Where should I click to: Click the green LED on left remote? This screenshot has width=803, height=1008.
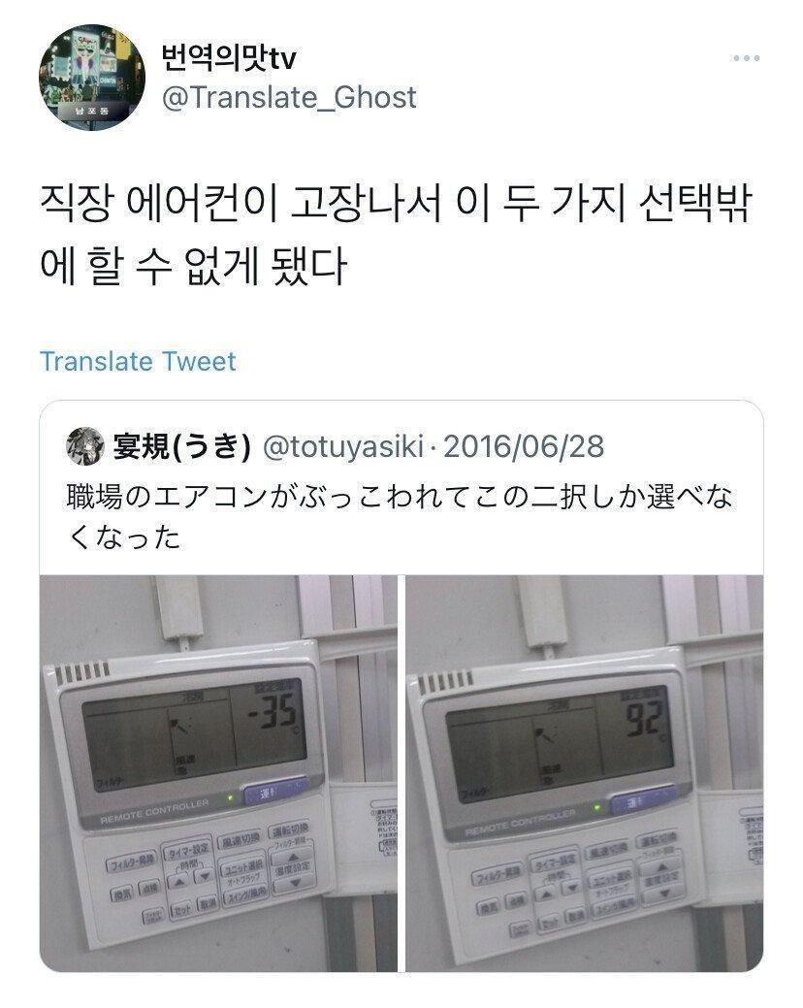point(229,799)
